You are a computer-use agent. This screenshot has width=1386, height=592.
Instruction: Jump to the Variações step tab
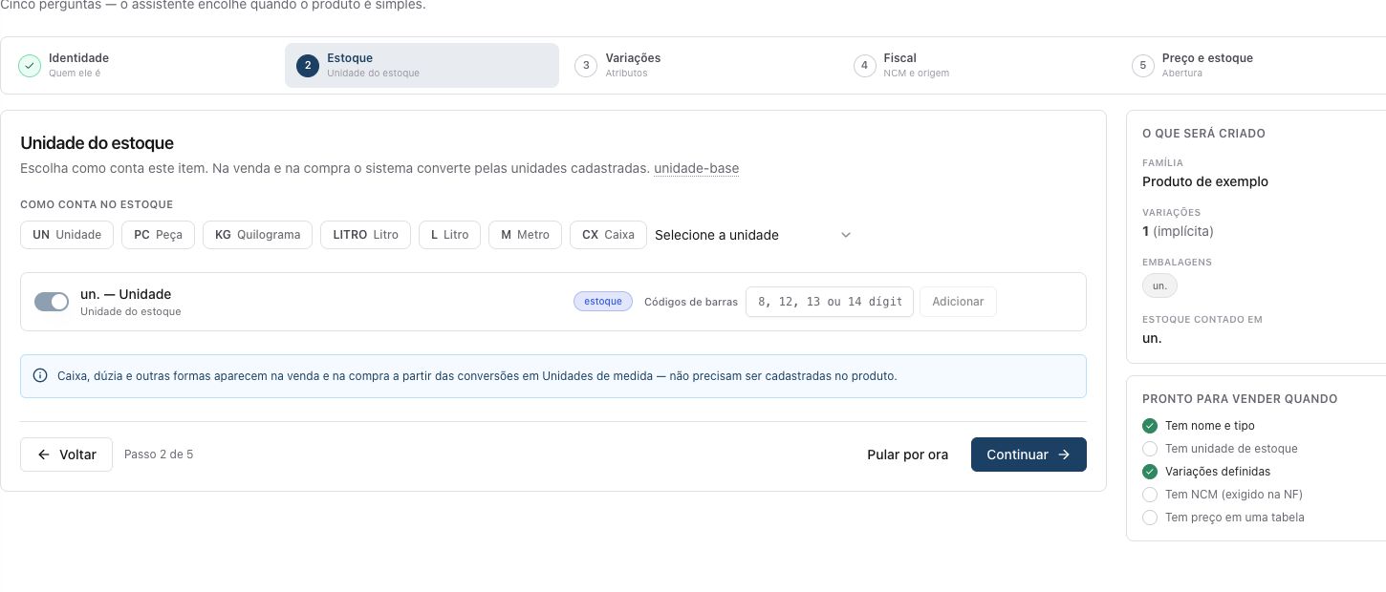pyautogui.click(x=700, y=65)
